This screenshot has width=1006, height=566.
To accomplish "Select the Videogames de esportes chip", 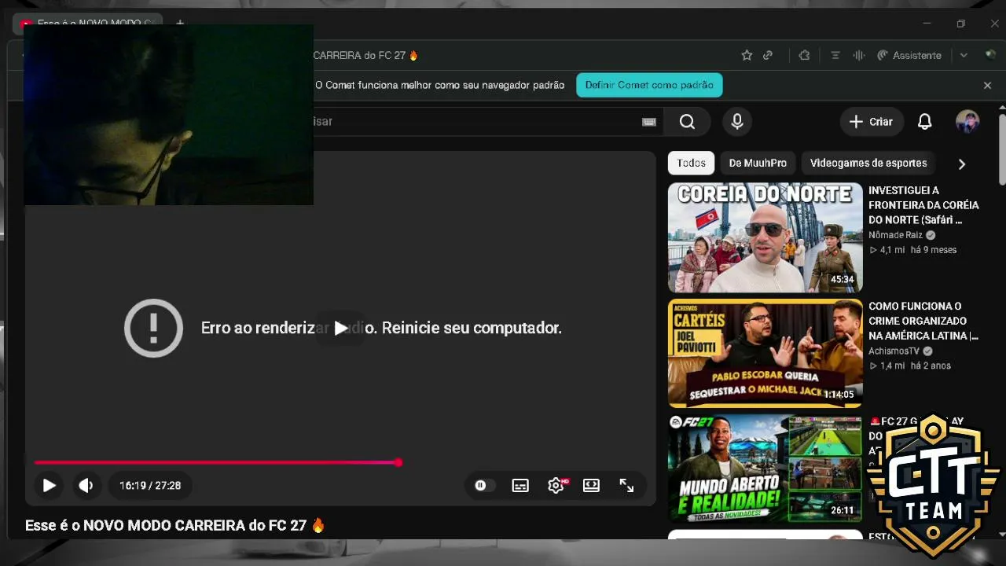I will pos(868,163).
